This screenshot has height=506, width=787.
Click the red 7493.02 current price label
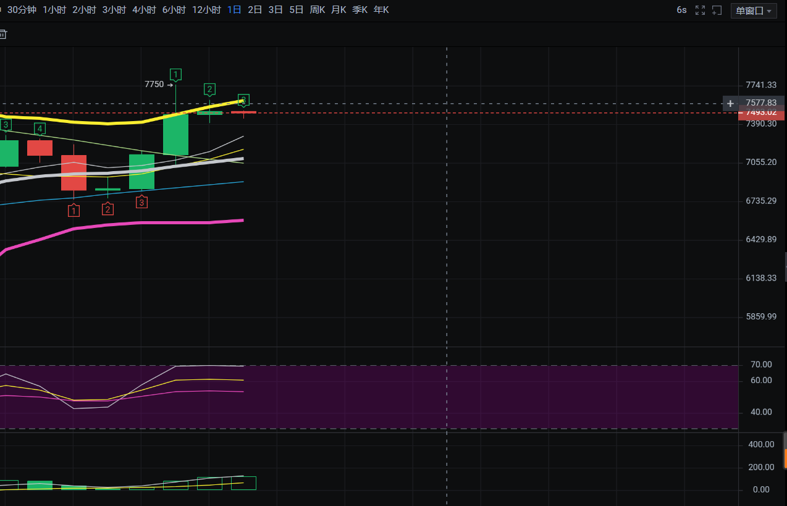761,113
